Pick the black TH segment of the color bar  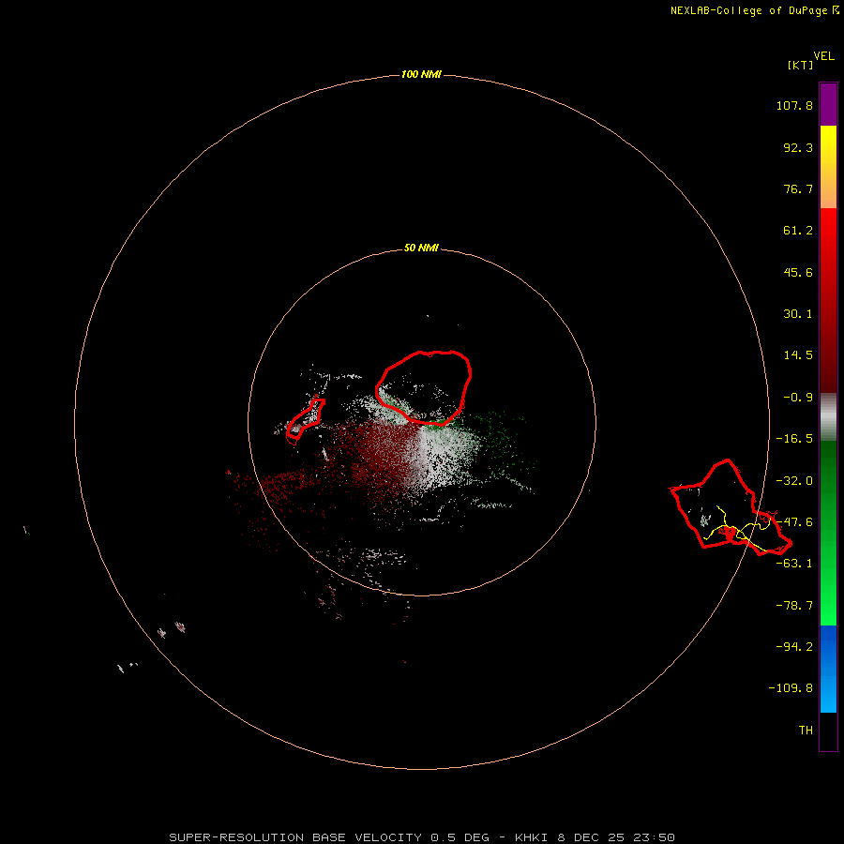pos(828,731)
